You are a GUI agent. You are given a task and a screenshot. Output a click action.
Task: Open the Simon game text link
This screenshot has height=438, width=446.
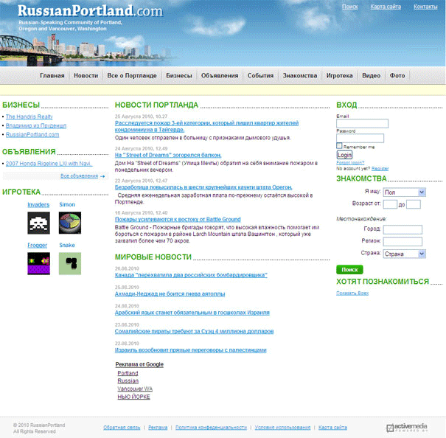point(67,205)
